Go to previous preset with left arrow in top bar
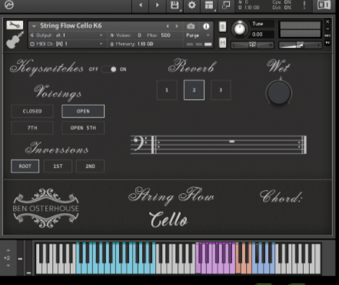339x285 pixels. 141,5
